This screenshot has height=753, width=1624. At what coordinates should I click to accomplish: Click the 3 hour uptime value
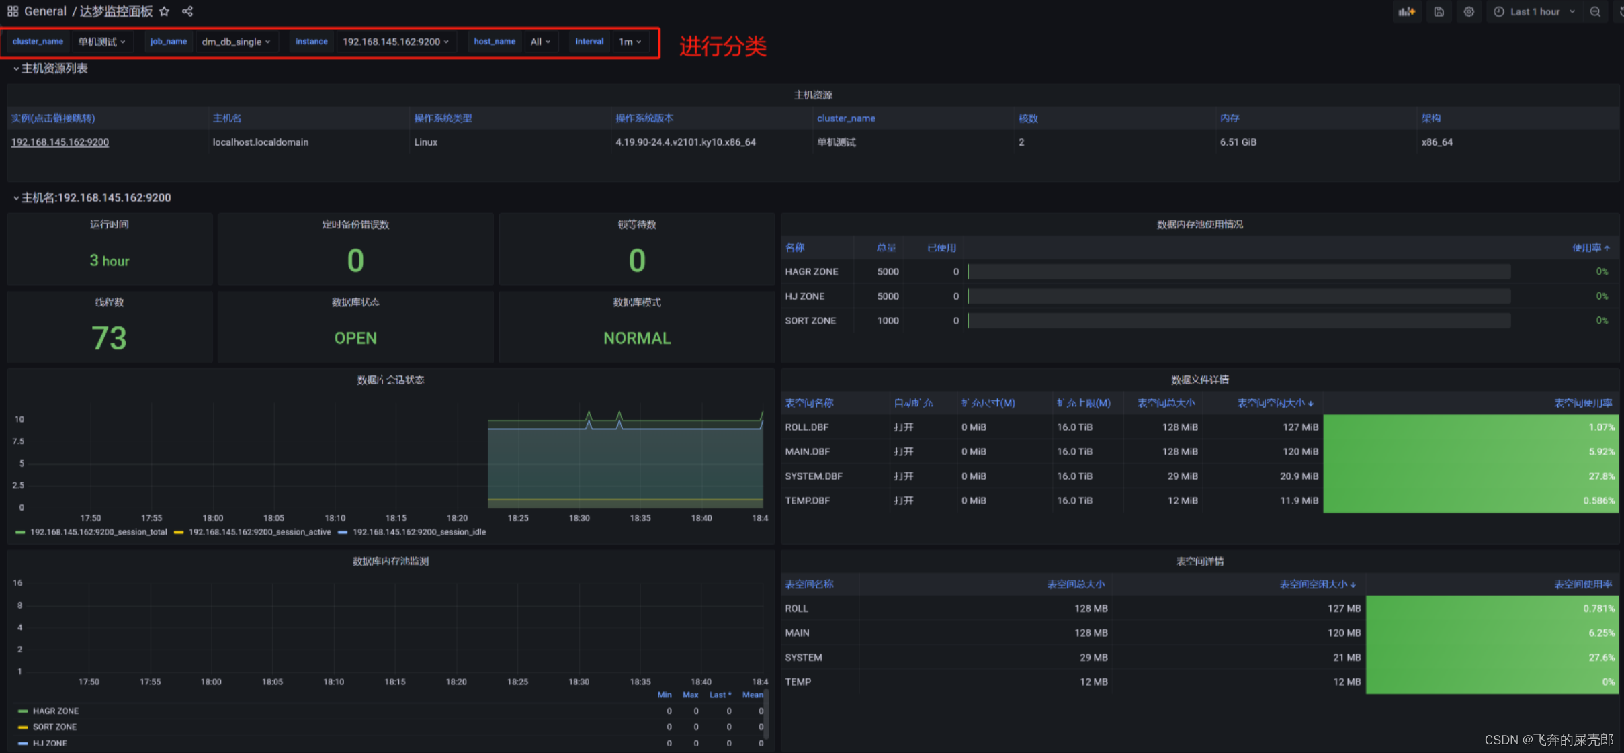(110, 261)
